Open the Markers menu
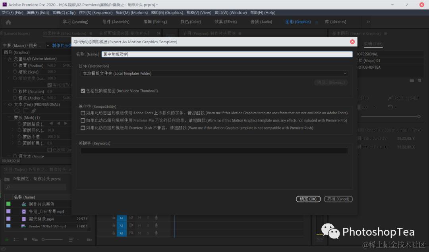Screen dimensions: 429x252 [131, 13]
